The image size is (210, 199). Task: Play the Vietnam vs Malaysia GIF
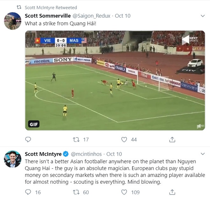115,80
